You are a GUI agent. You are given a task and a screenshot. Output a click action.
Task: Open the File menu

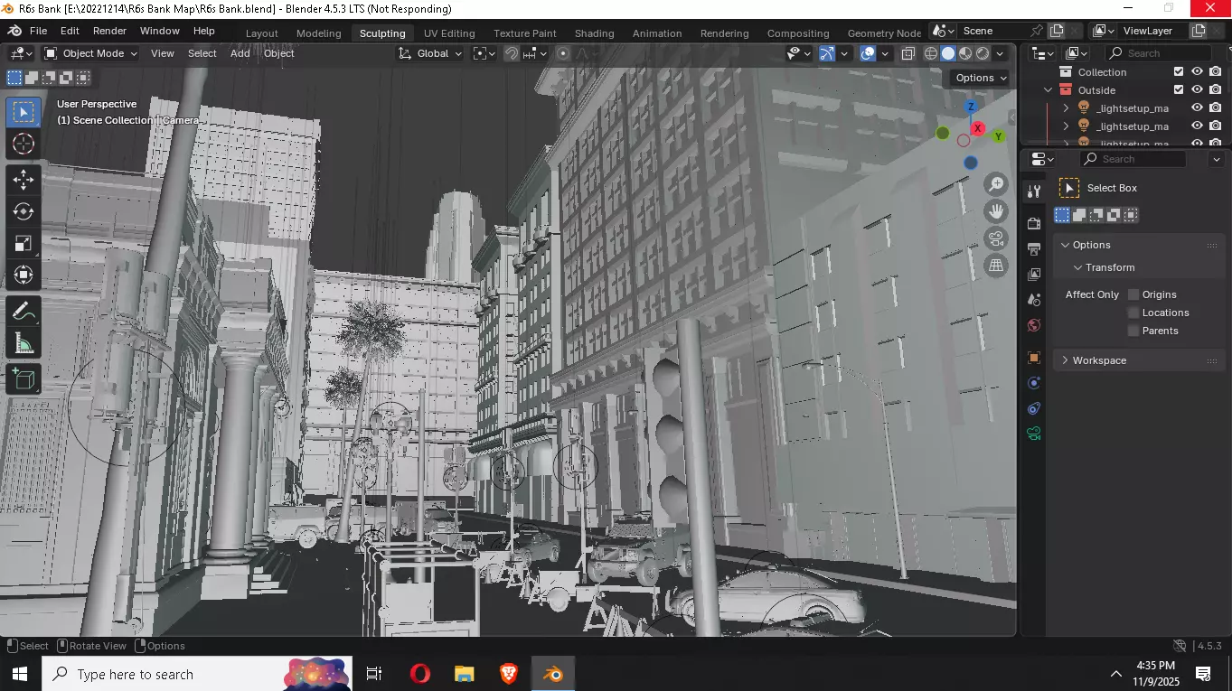click(38, 31)
